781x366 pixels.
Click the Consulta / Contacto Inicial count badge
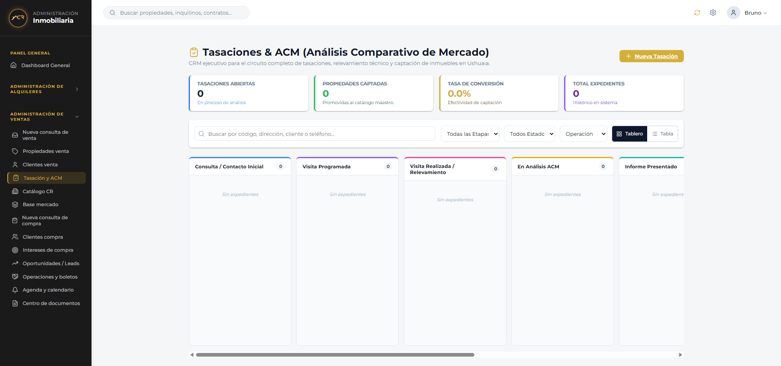pyautogui.click(x=281, y=166)
